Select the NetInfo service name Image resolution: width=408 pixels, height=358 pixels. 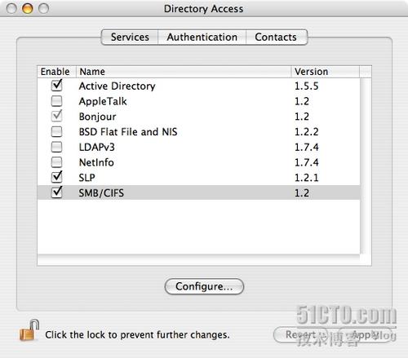click(96, 162)
